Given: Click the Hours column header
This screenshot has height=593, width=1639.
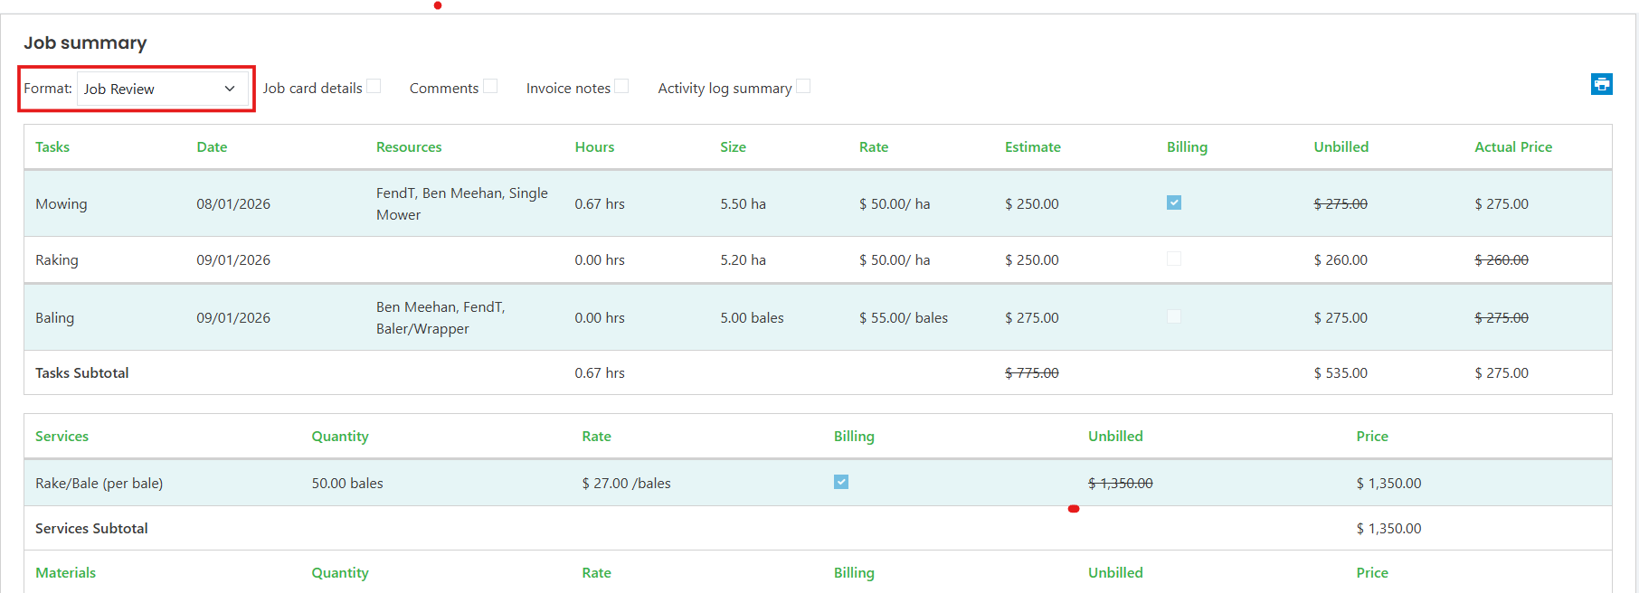Looking at the screenshot, I should pyautogui.click(x=594, y=146).
